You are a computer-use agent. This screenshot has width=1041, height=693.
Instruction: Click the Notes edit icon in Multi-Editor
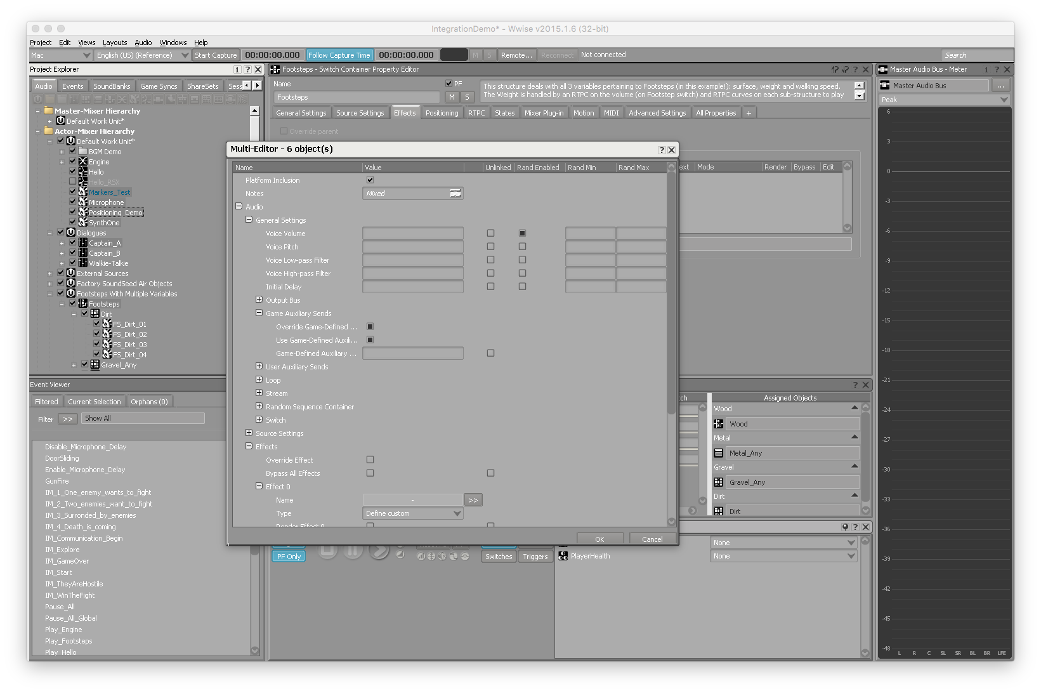455,193
